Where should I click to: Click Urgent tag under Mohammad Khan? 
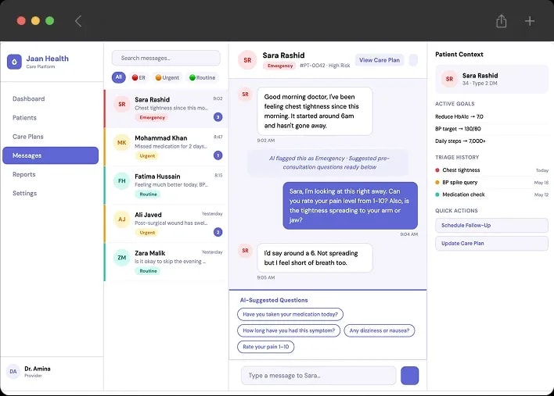(x=147, y=156)
